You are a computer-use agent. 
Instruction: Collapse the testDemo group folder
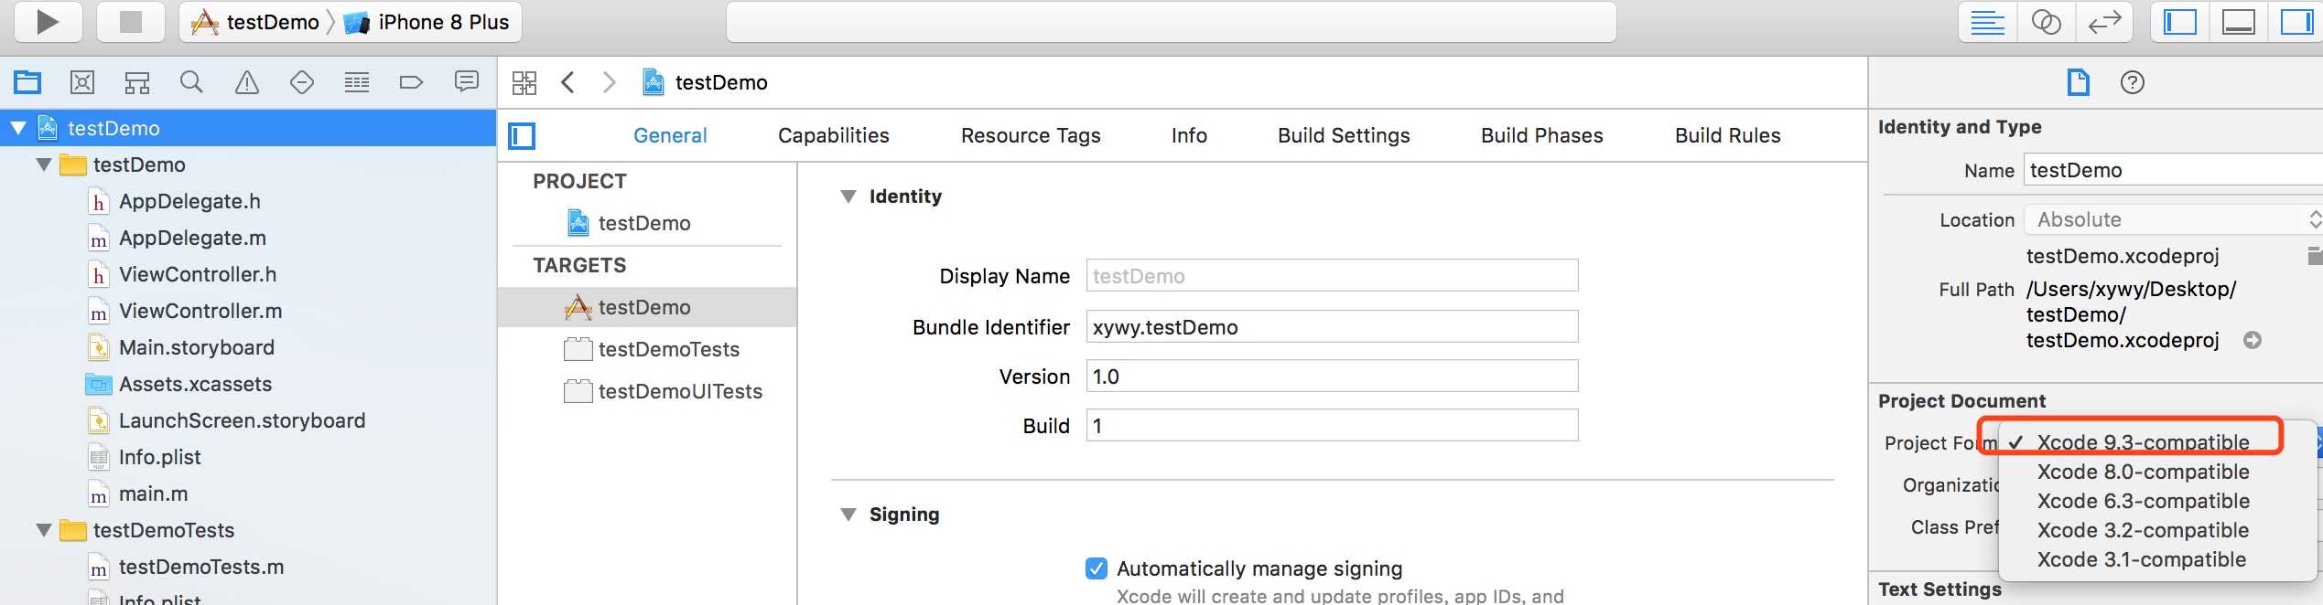coord(43,165)
